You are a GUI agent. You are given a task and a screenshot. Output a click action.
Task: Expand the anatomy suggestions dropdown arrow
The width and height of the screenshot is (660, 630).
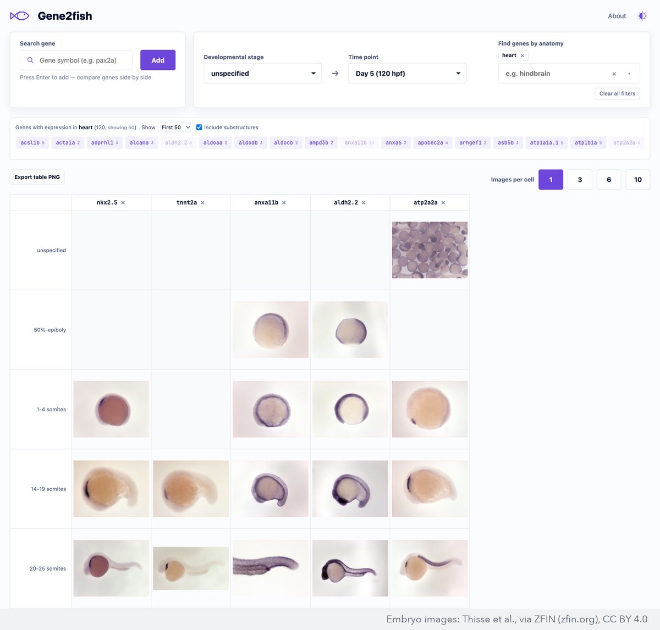[629, 74]
